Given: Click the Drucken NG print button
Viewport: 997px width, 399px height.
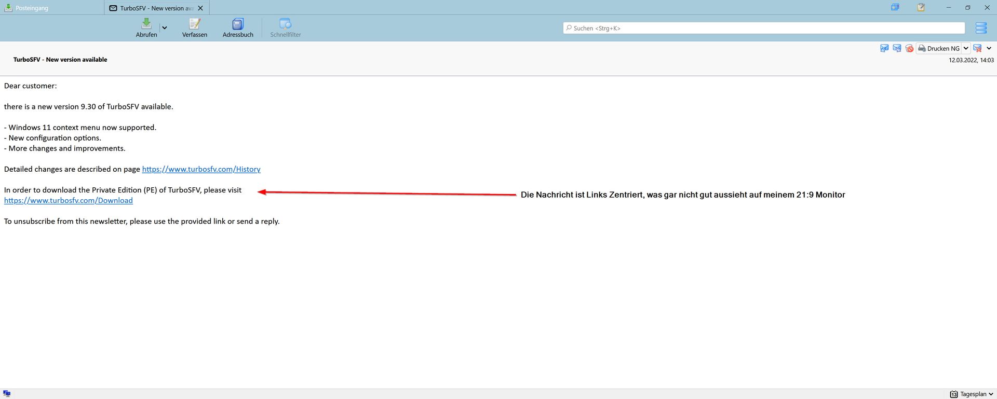Looking at the screenshot, I should 939,48.
